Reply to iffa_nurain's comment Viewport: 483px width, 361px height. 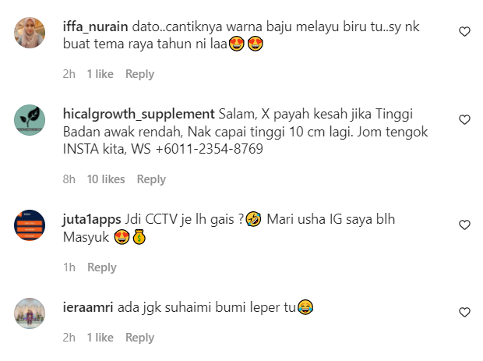(x=139, y=74)
